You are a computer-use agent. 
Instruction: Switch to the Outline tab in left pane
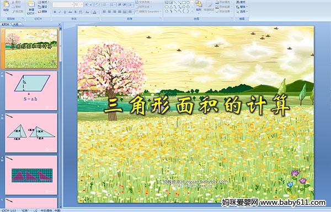(15, 24)
